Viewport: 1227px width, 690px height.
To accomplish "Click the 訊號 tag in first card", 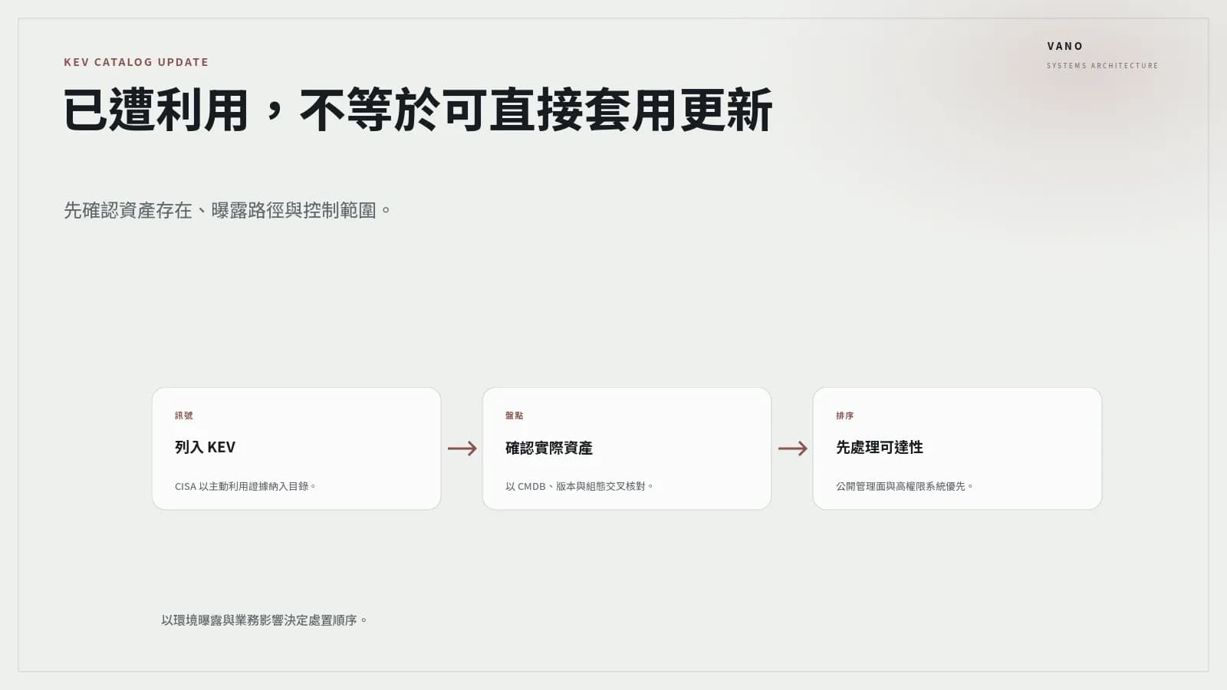I will tap(184, 416).
